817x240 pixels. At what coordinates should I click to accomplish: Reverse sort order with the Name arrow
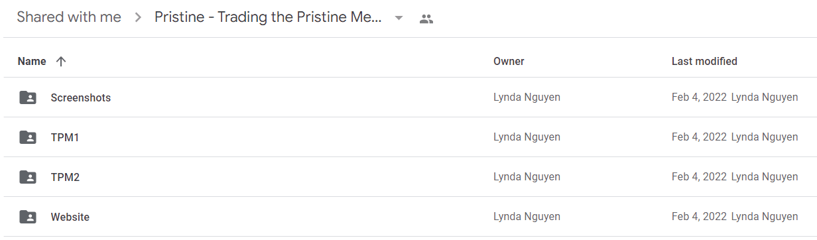pyautogui.click(x=61, y=61)
